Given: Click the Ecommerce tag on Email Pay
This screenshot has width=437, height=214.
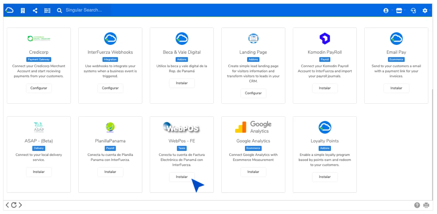Looking at the screenshot, I should [x=396, y=59].
